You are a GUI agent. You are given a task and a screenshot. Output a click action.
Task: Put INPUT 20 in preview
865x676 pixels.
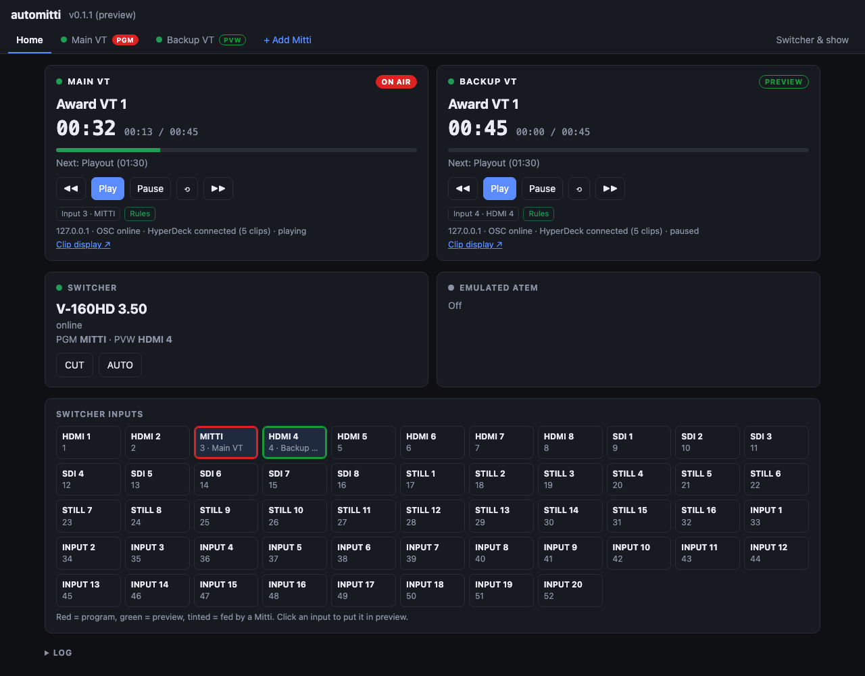click(570, 590)
